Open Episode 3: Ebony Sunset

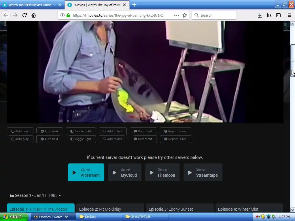(180, 208)
